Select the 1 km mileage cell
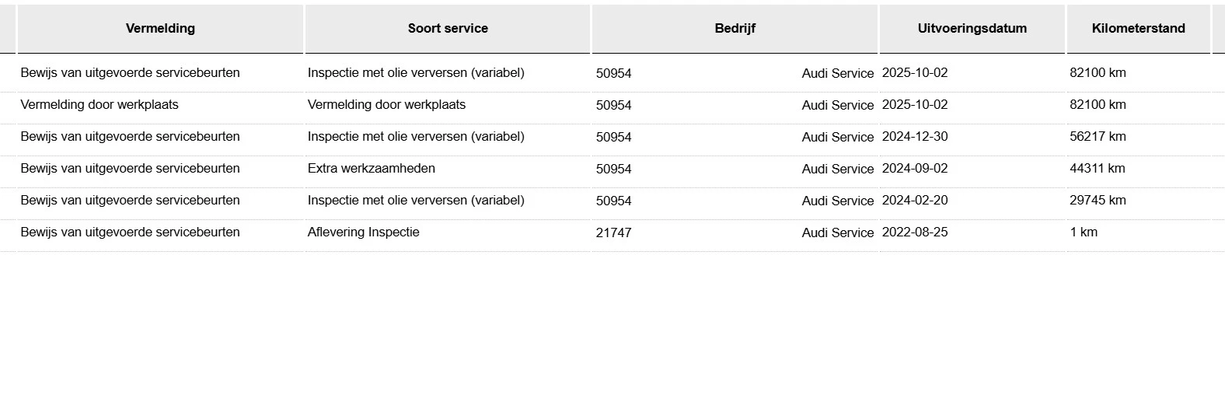This screenshot has width=1225, height=402. 1084,232
